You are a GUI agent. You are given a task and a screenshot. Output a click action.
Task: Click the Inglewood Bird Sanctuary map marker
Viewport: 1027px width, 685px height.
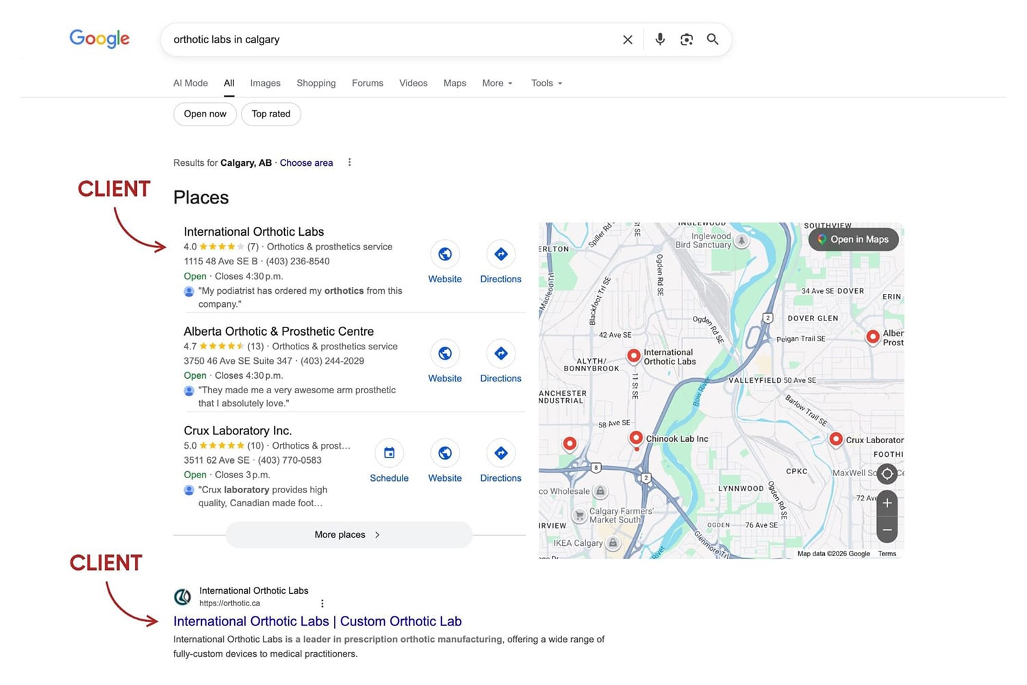point(741,240)
